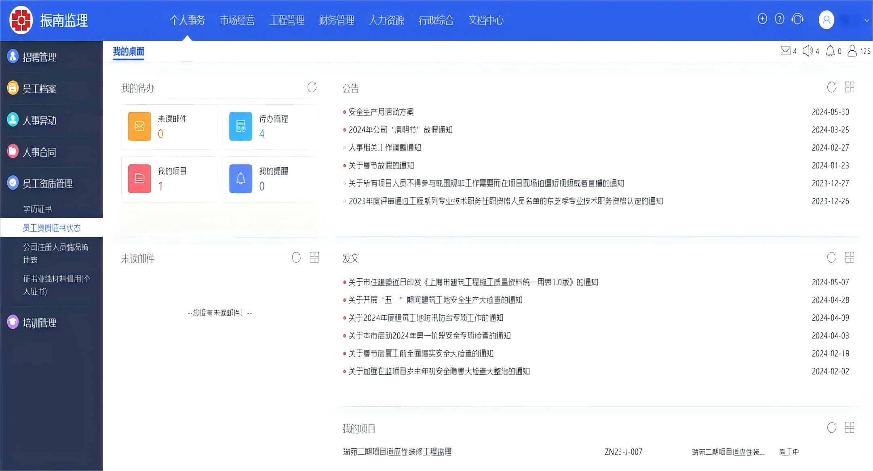This screenshot has width=873, height=471.
Task: Expand 招聘管理 sidebar section
Action: [x=40, y=57]
